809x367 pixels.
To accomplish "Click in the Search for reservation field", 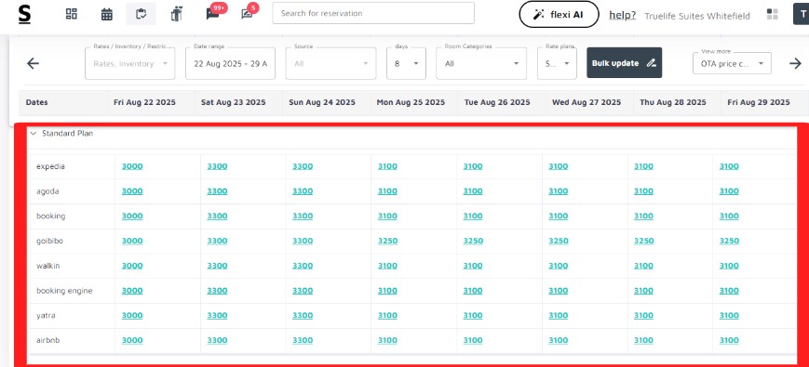I will (x=373, y=13).
